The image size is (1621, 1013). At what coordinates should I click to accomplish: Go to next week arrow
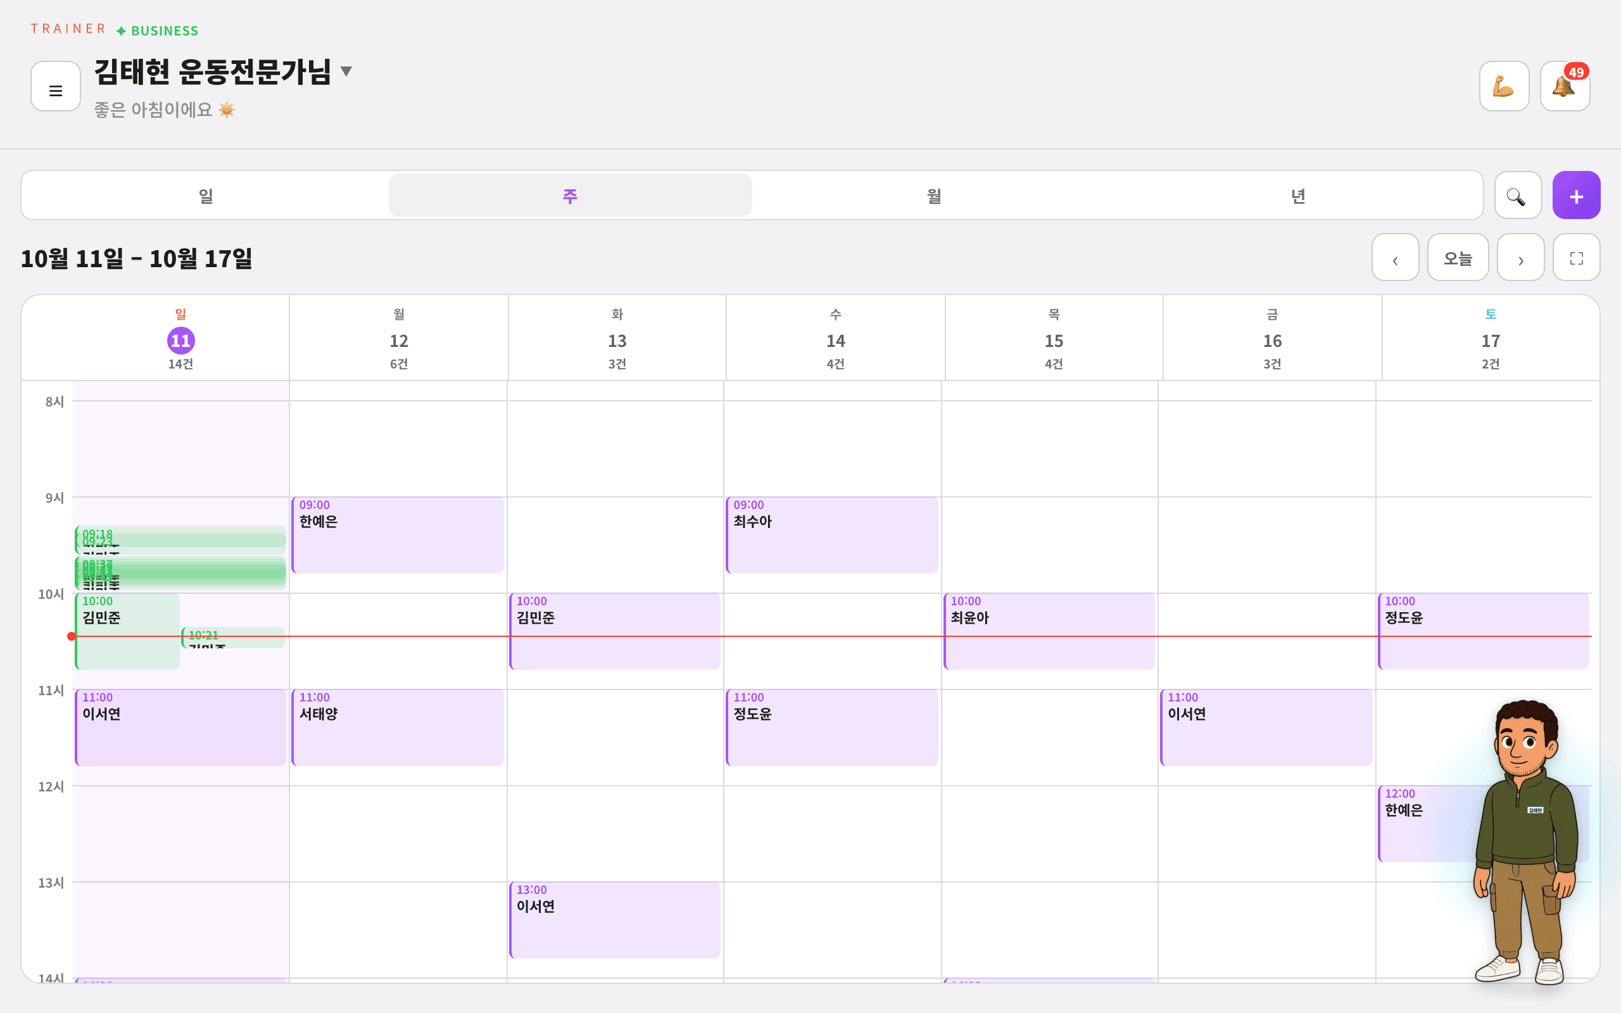tap(1520, 257)
